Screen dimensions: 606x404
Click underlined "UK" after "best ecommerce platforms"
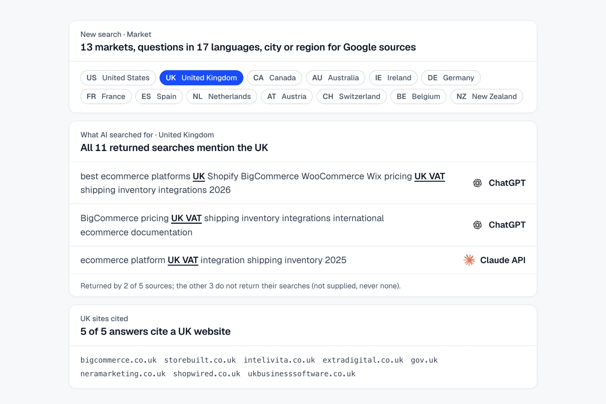199,176
